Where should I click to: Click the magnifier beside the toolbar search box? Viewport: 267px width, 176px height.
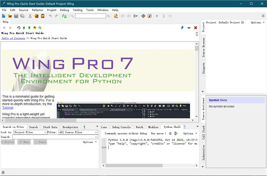(109, 16)
